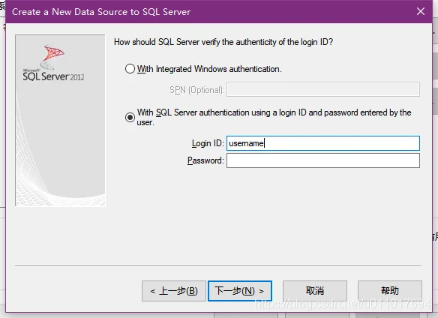
Task: Select the Integrated Windows authentication radio button
Action: [x=130, y=69]
